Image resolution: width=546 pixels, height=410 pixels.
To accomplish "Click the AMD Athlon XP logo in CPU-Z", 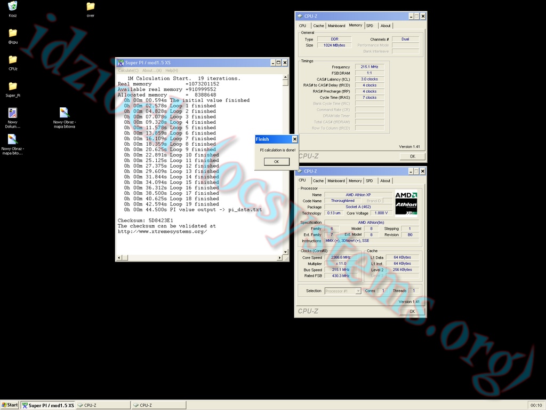I will [x=406, y=203].
